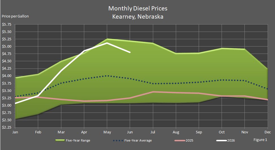275x150 pixels.
Task: Click the pink 2025 line peak at Jul
Action: tap(153, 92)
